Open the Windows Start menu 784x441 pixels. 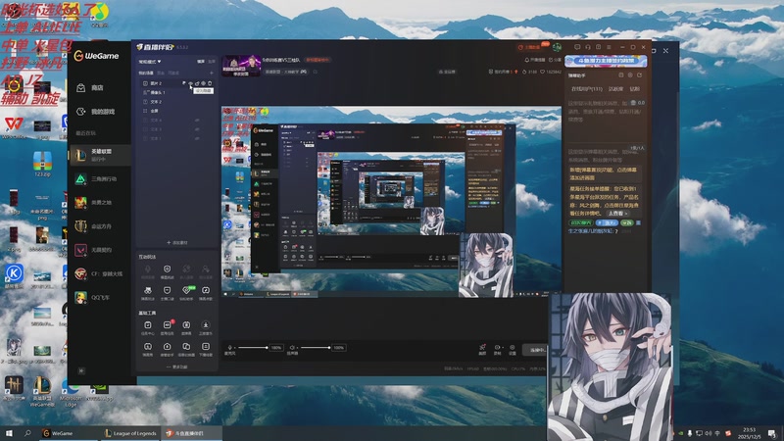pos(9,433)
